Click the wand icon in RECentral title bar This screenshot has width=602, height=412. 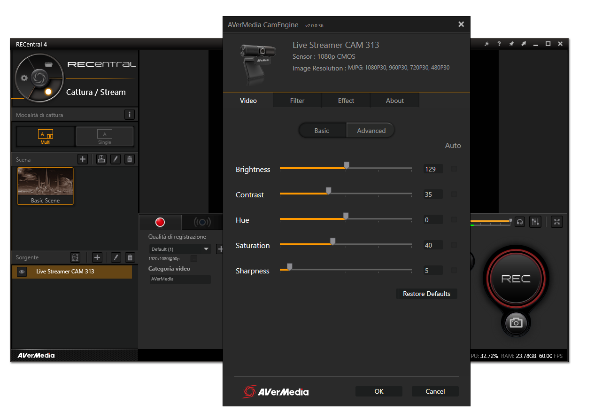click(x=486, y=44)
